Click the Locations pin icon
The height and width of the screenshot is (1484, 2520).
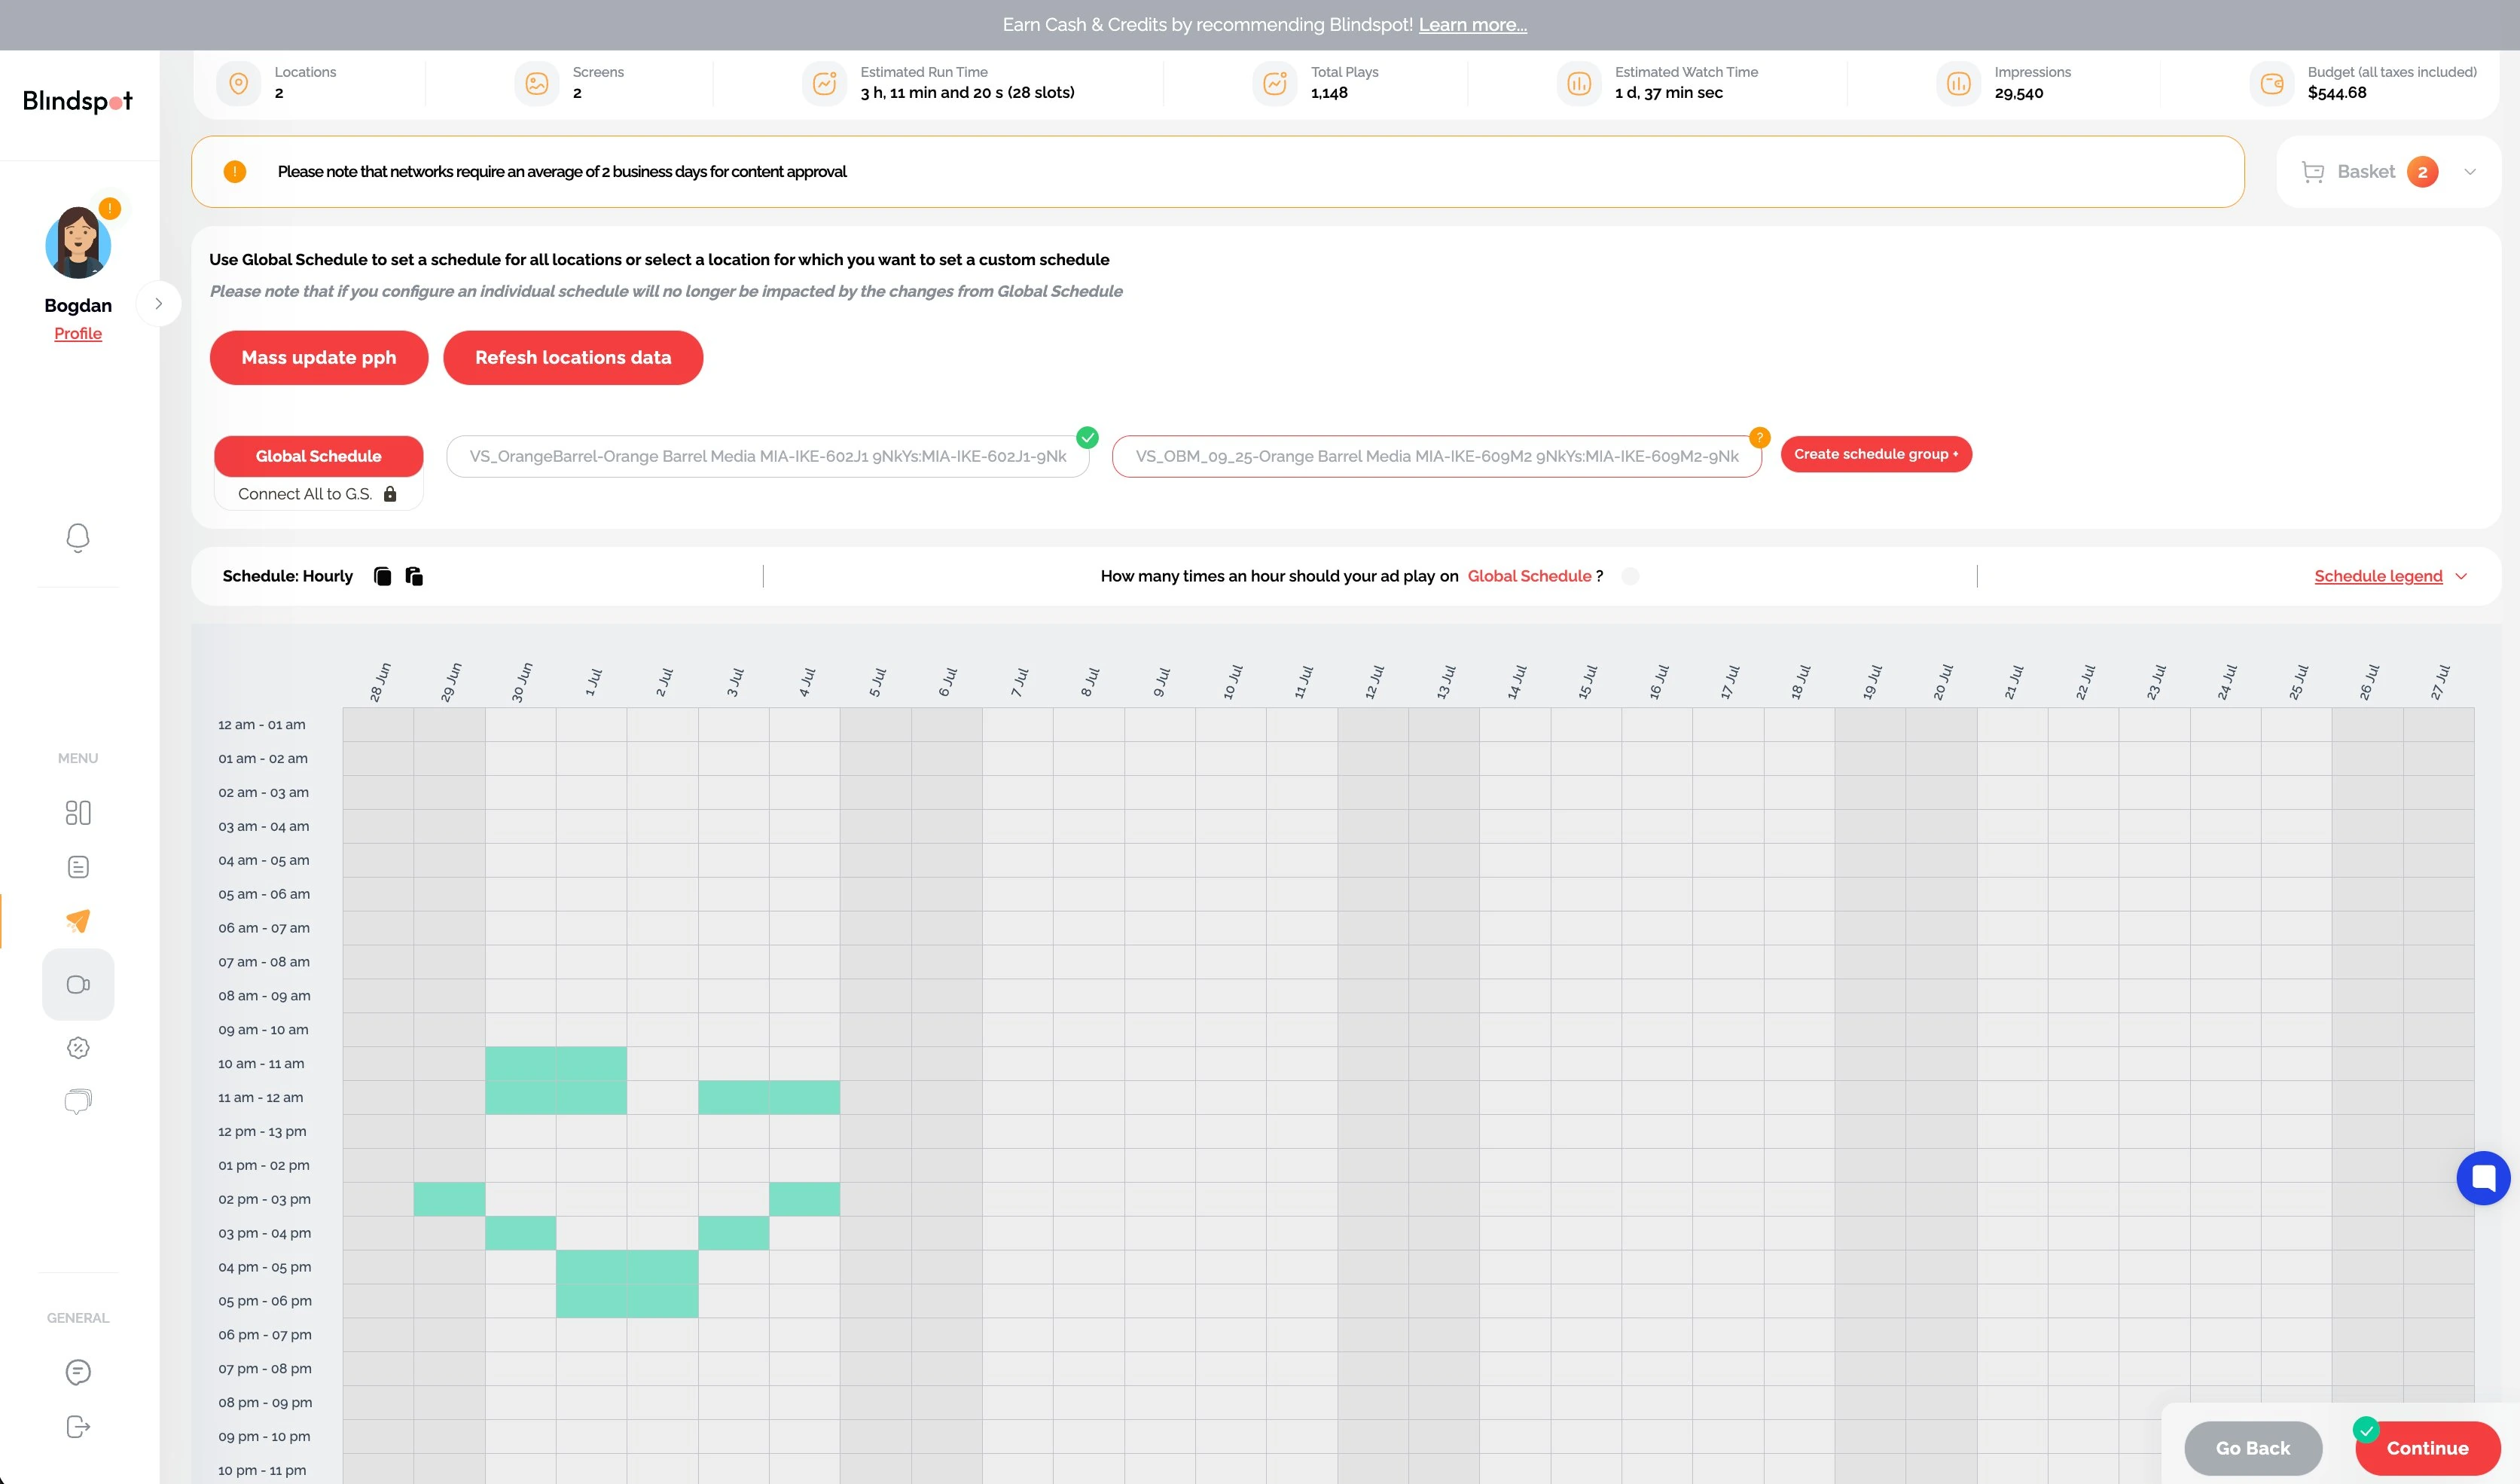point(239,83)
